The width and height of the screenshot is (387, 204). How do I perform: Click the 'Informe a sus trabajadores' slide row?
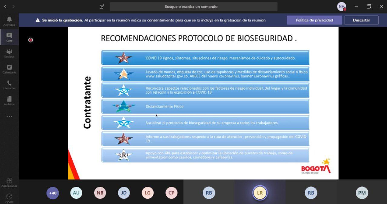pos(205,139)
